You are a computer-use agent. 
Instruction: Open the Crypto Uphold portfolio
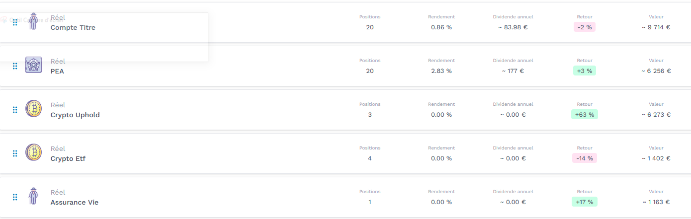coord(75,115)
